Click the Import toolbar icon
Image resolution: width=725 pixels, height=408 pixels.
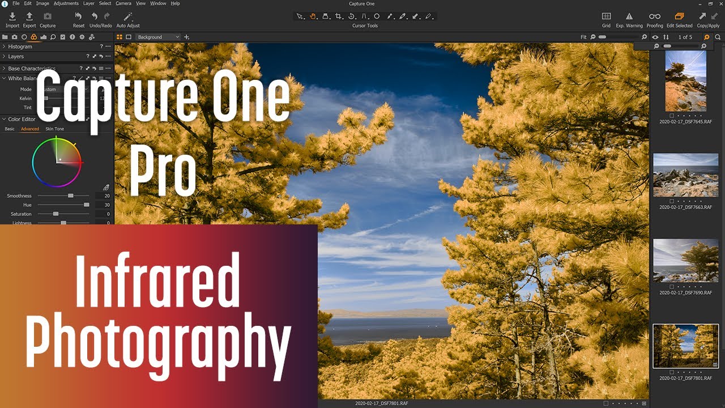click(12, 16)
